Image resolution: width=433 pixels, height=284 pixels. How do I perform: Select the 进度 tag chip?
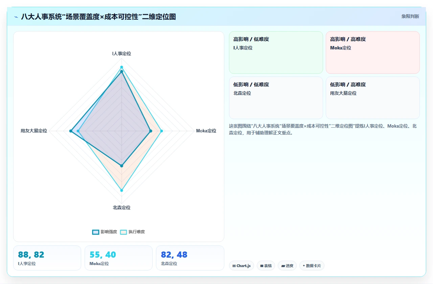(x=287, y=266)
